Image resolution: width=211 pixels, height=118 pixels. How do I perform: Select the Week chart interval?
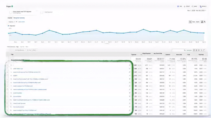click(194, 22)
